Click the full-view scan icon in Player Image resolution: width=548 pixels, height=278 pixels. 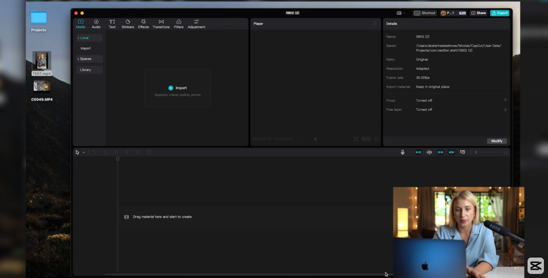pos(356,139)
